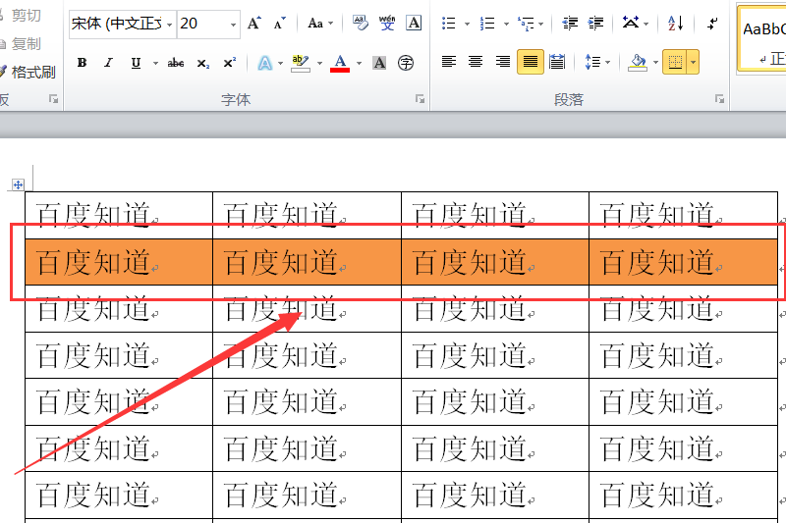Image resolution: width=786 pixels, height=523 pixels.
Task: Open the underline style dropdown arrow
Action: (x=155, y=63)
